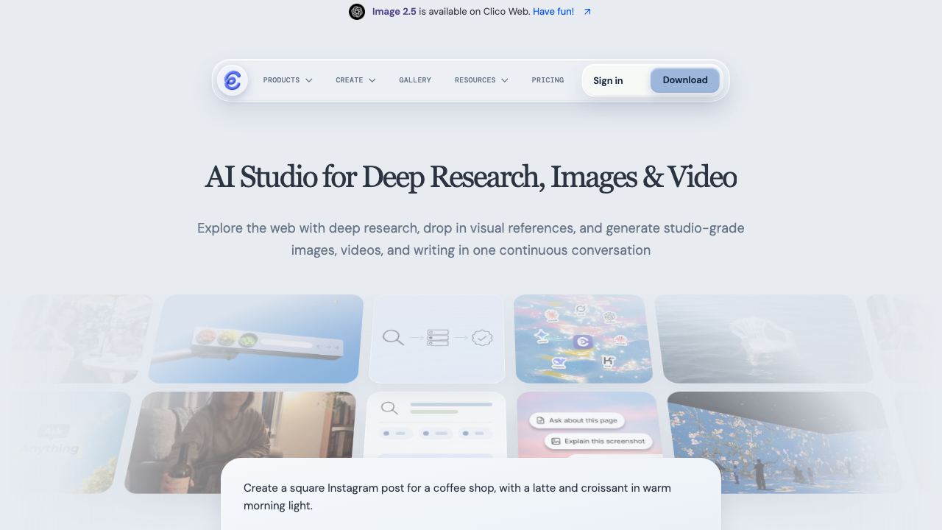Click the Sign in button
Screen dimensions: 942x530
point(608,81)
